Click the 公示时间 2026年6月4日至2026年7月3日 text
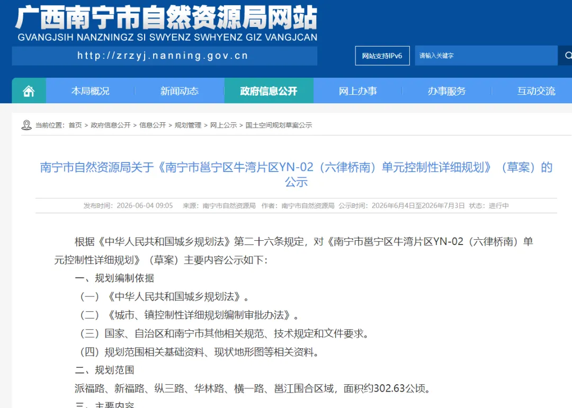This screenshot has height=408, width=572. [401, 206]
